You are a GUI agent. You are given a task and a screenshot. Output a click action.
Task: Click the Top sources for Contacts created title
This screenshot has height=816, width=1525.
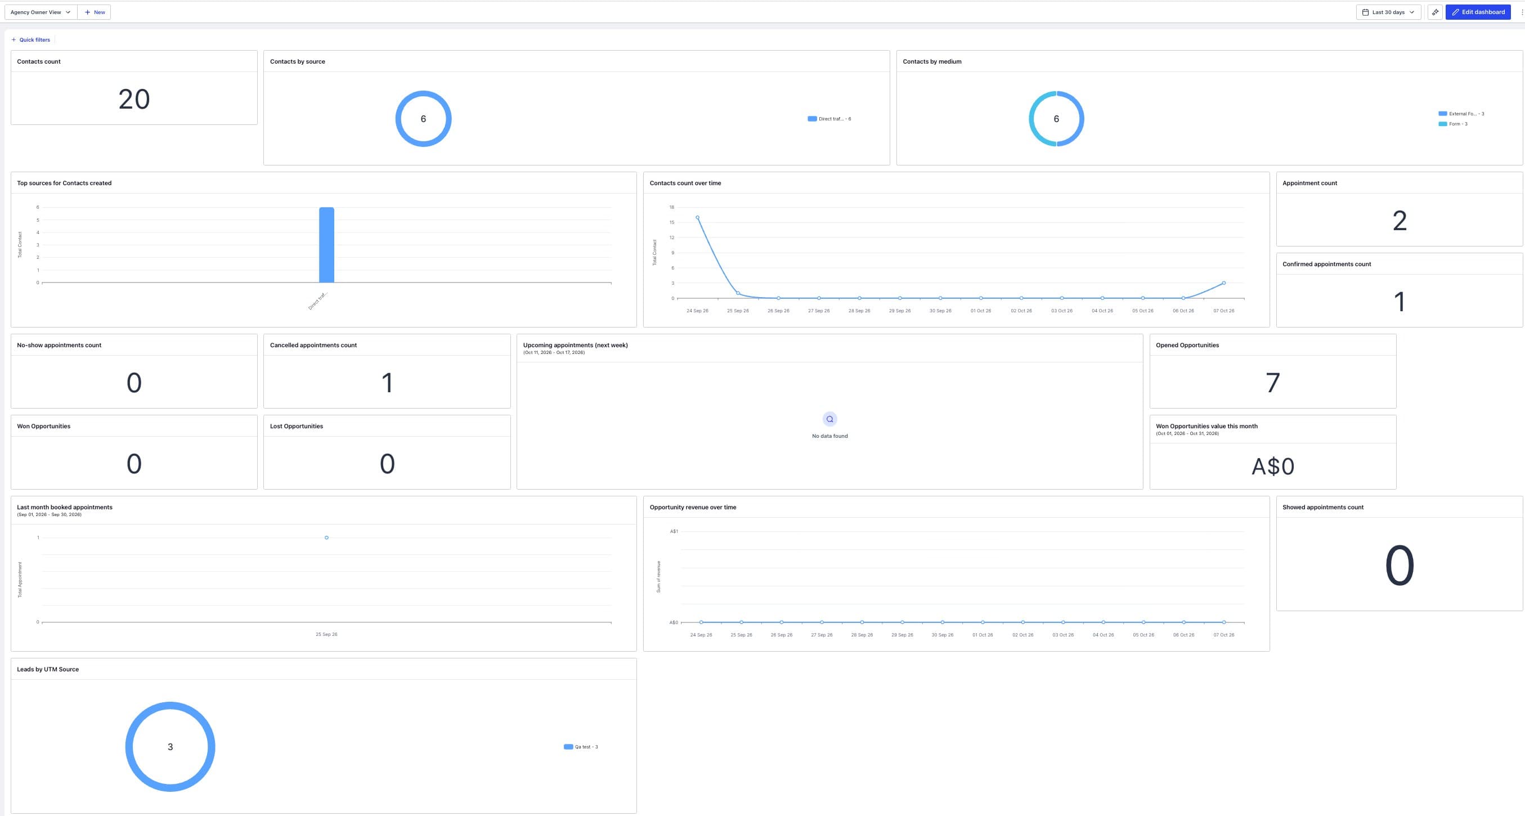(64, 183)
